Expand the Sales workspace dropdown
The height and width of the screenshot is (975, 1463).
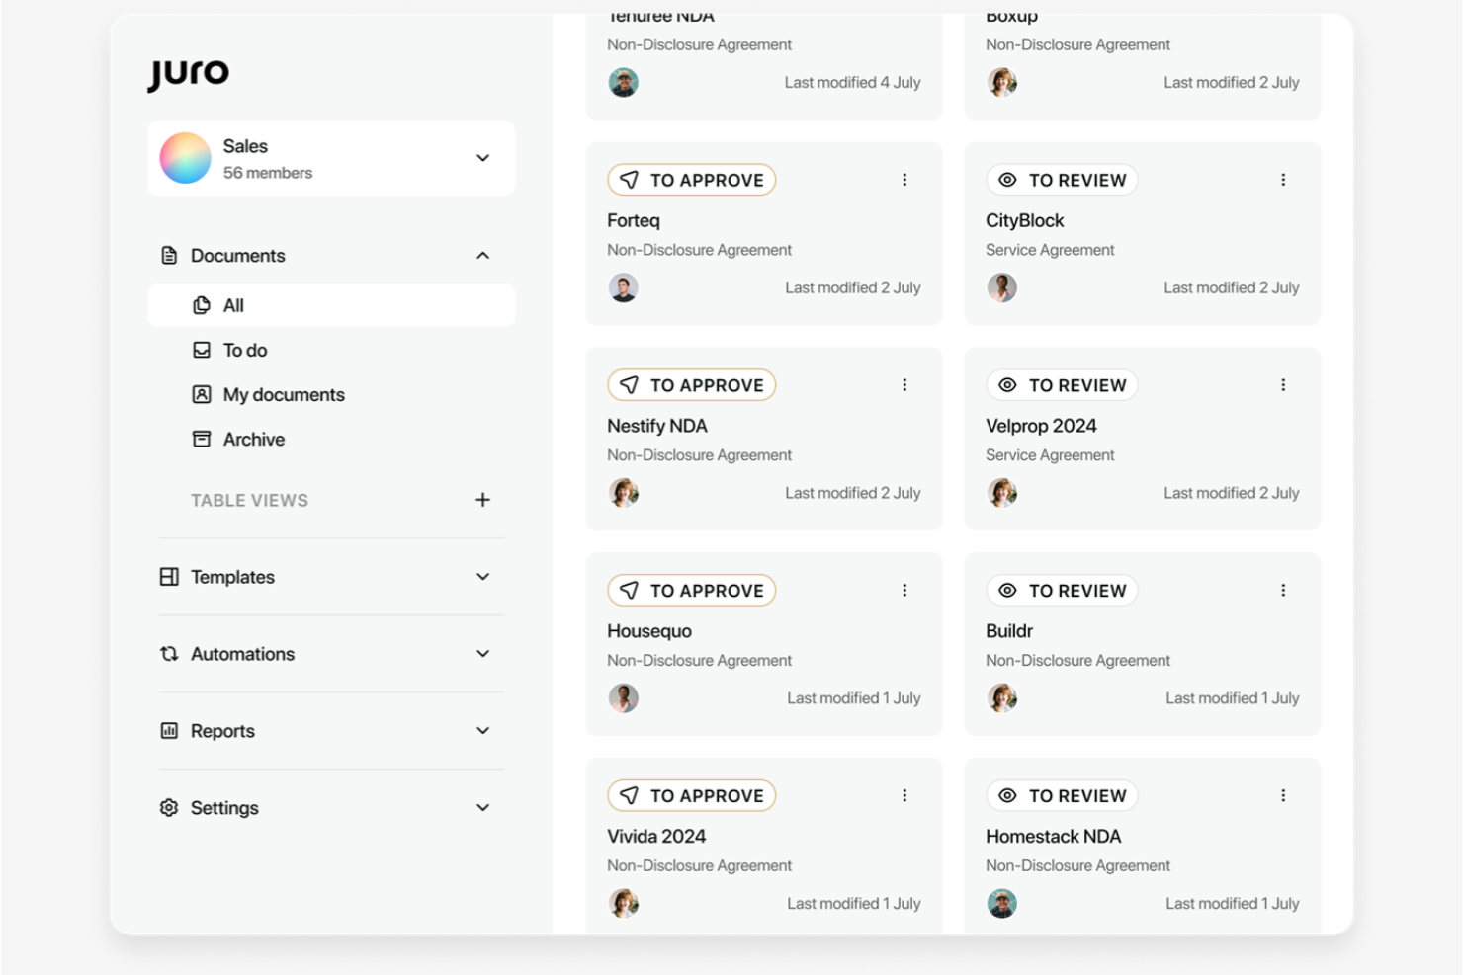tap(482, 158)
